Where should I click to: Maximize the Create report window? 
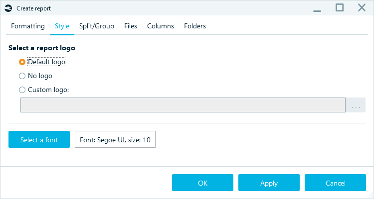340,8
